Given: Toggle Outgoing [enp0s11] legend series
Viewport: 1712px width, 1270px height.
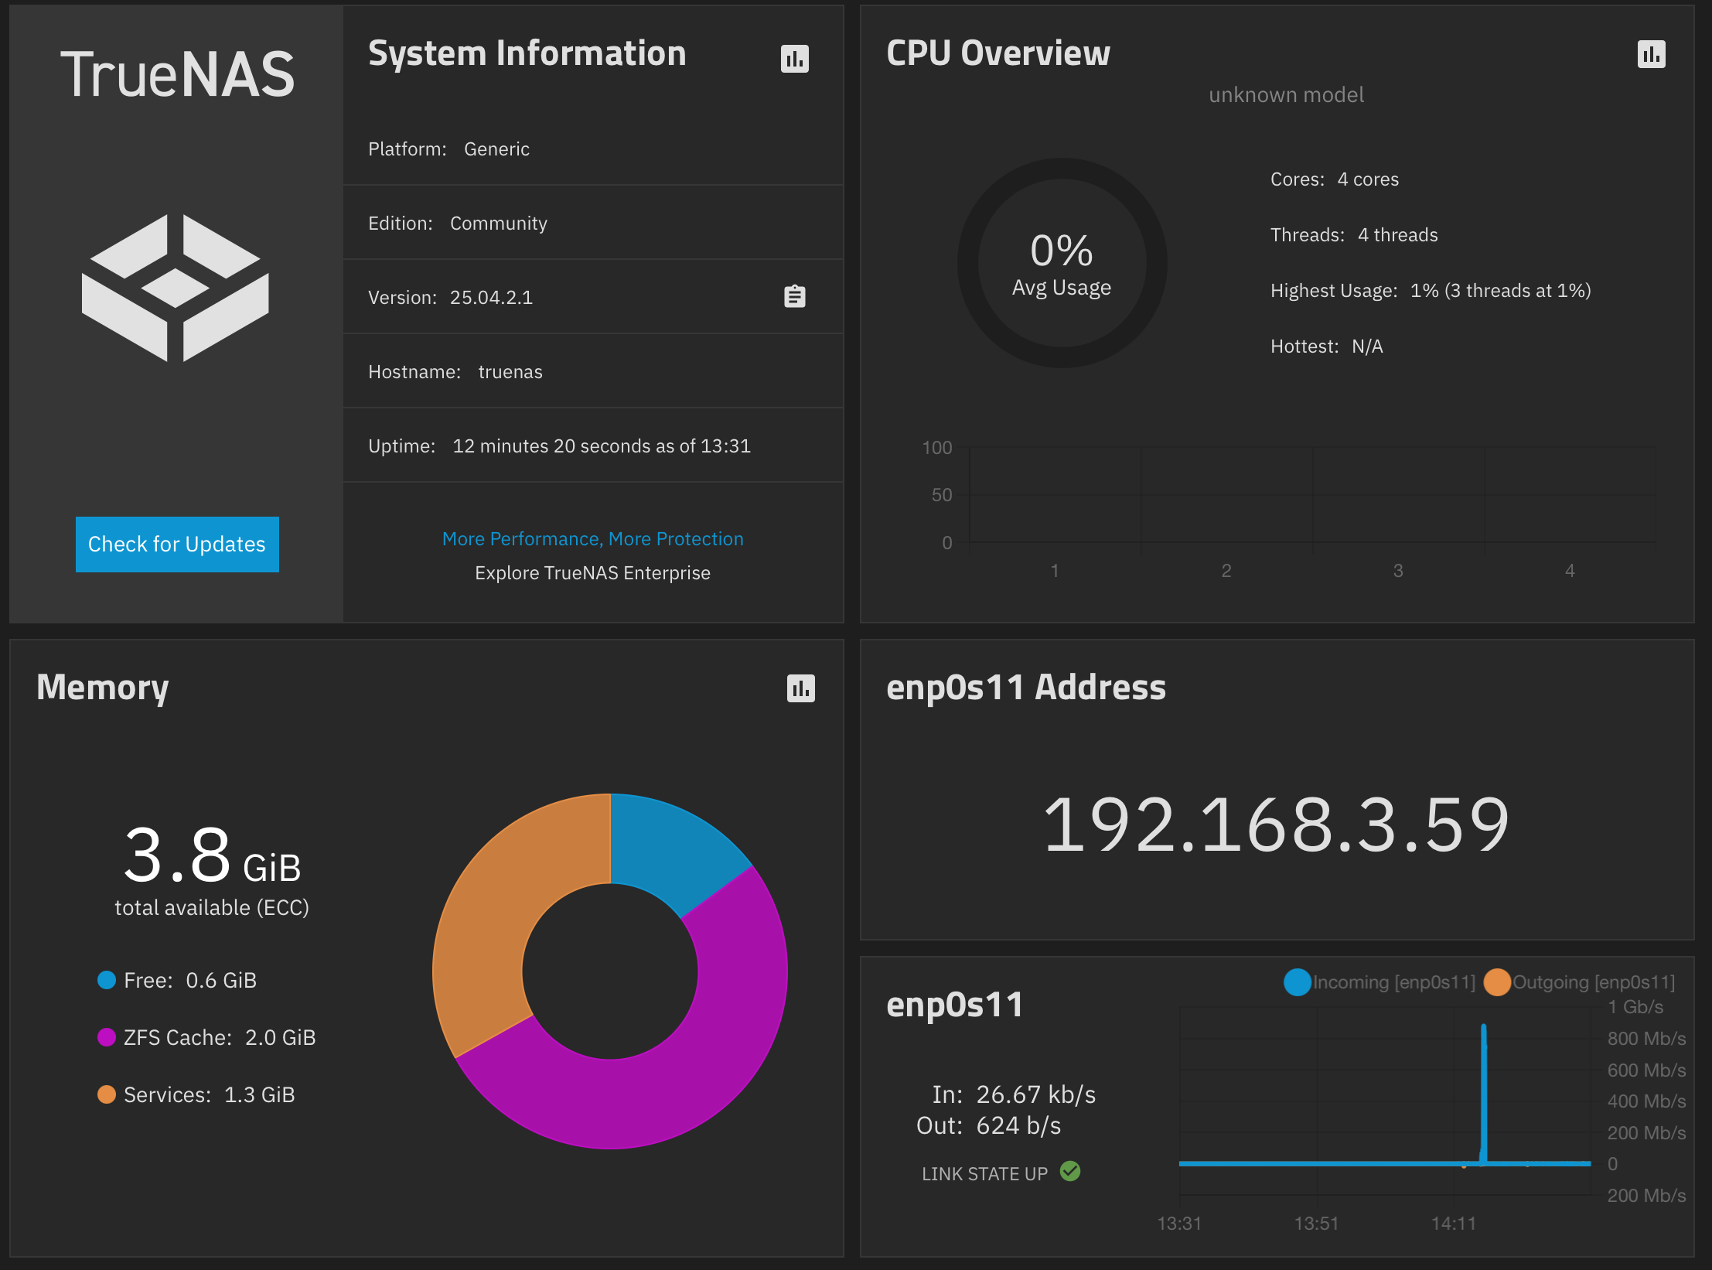Looking at the screenshot, I should [1580, 982].
